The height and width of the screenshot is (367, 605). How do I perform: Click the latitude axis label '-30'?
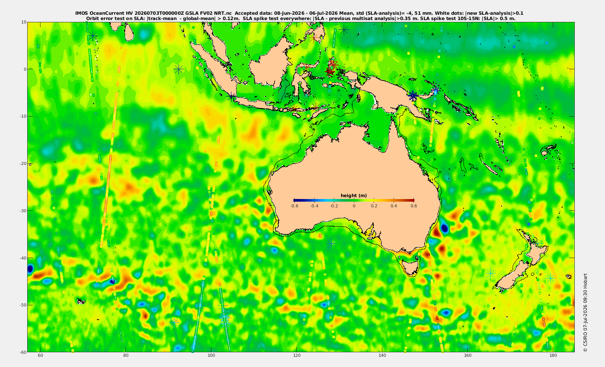tap(23, 211)
